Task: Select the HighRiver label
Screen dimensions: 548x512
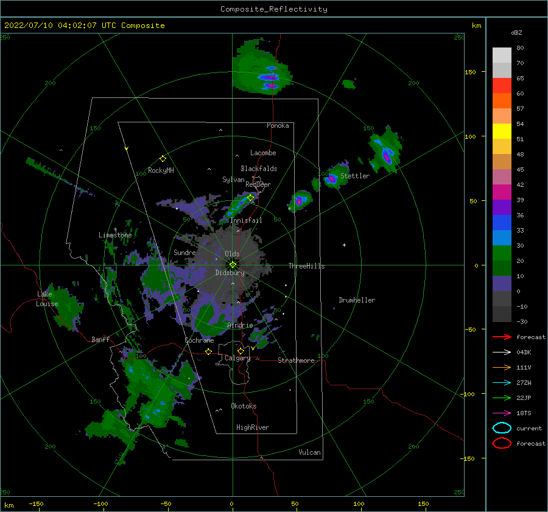Action: 253,427
